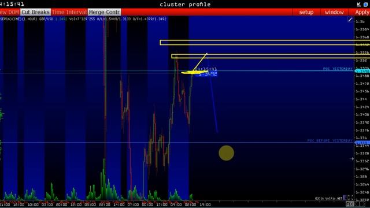Toggle the Cut Breaks option

(35, 12)
